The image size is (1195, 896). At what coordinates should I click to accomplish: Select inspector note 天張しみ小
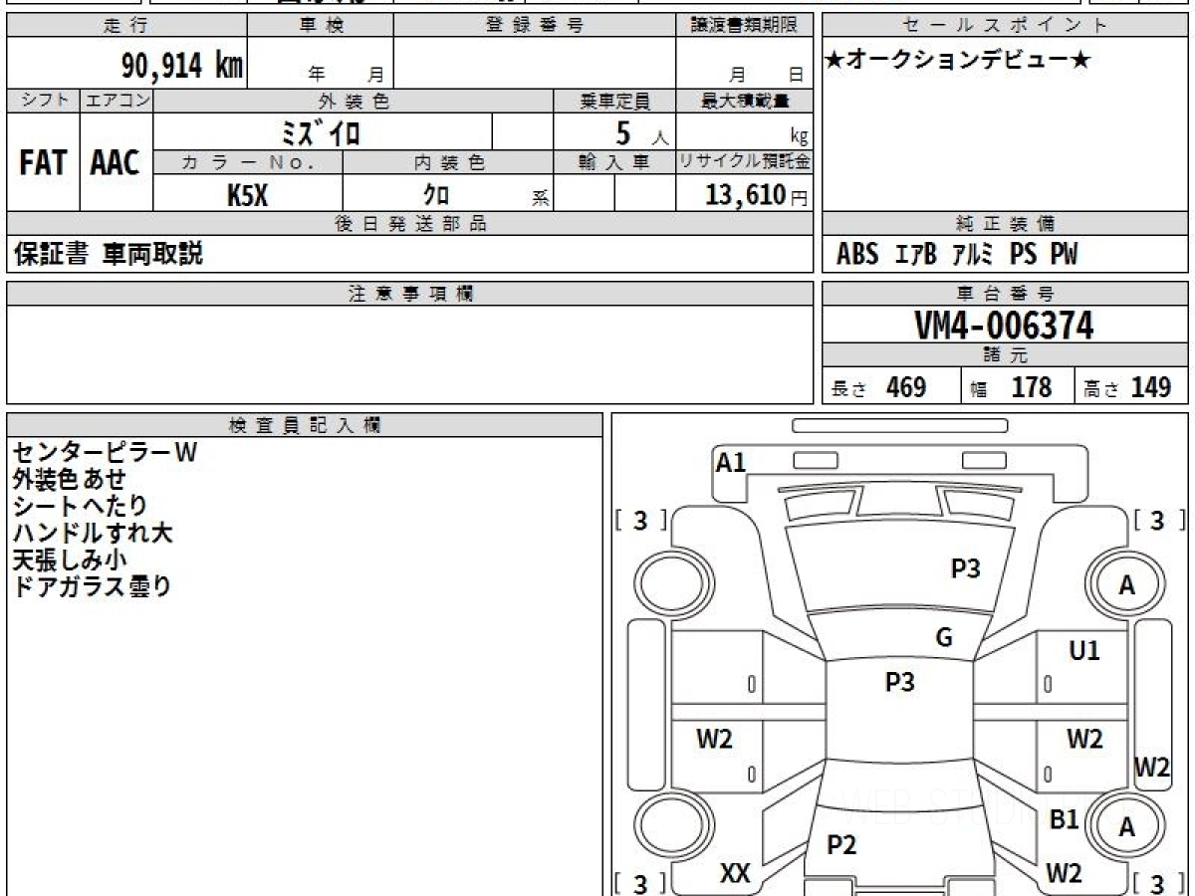pyautogui.click(x=70, y=560)
